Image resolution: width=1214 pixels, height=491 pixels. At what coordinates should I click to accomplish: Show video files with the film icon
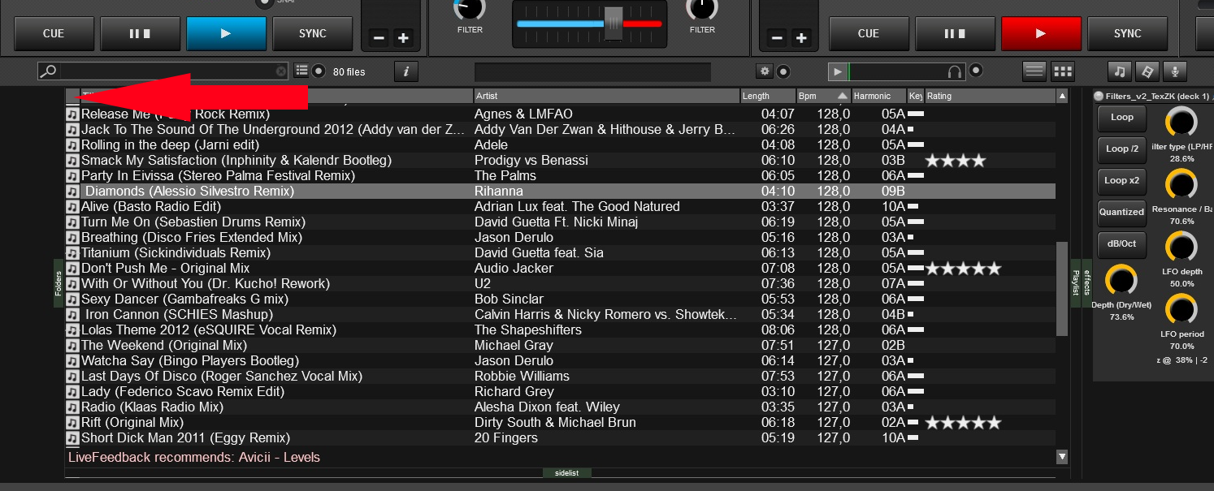tap(1147, 71)
